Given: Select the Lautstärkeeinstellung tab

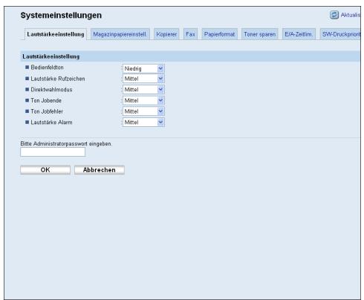Looking at the screenshot, I should [56, 34].
